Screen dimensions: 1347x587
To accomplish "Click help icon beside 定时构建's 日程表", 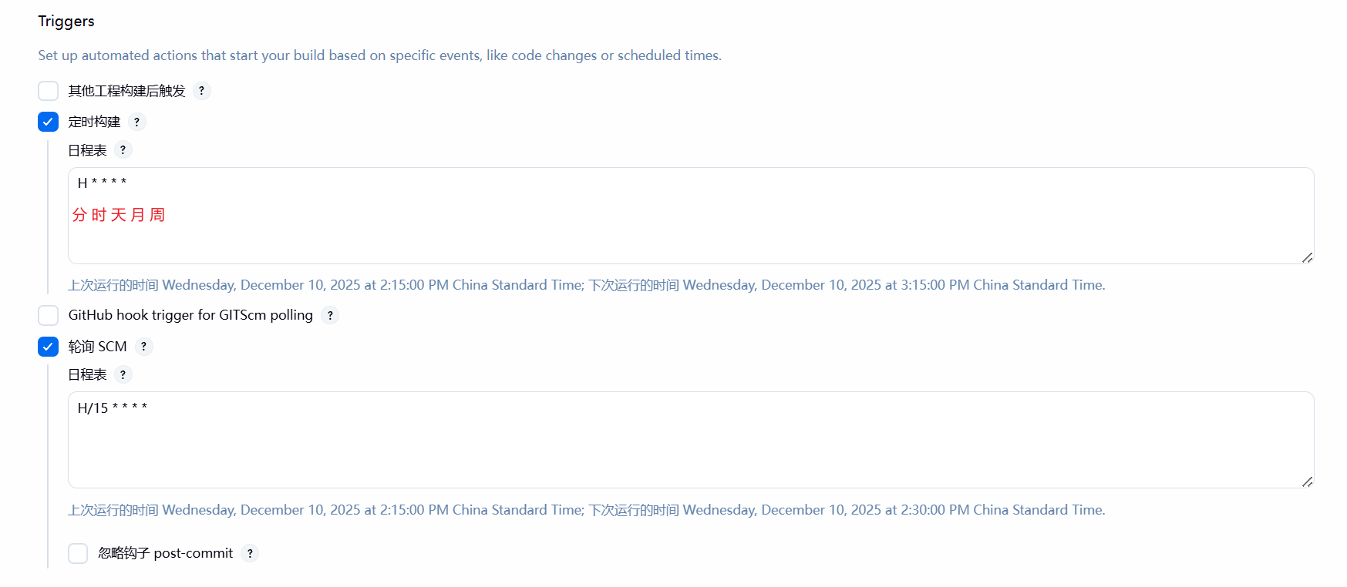I will [x=123, y=150].
